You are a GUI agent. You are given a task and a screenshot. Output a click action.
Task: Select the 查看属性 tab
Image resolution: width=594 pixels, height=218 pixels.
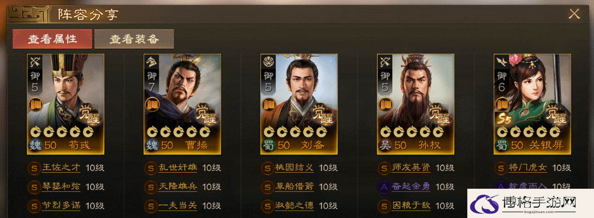52,40
